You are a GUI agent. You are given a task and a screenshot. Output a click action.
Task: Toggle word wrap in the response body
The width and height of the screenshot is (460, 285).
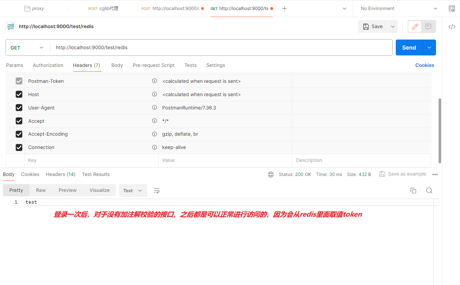(157, 190)
